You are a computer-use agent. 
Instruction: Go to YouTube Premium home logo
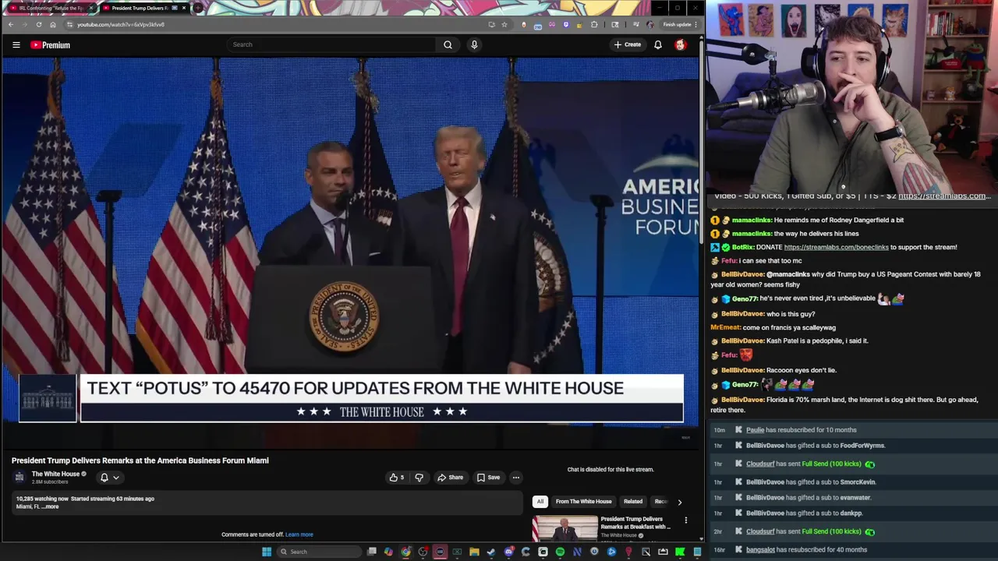[x=50, y=44]
